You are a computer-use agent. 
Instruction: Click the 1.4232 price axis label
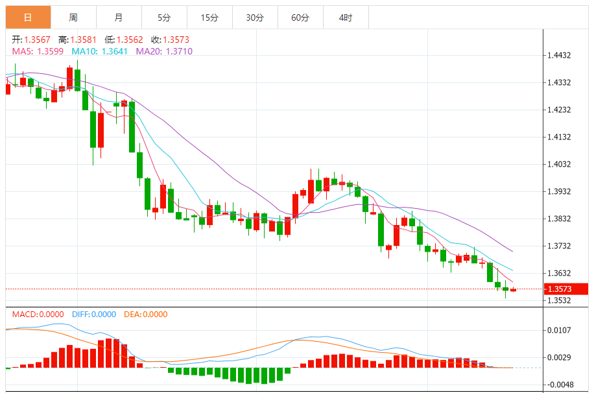pyautogui.click(x=559, y=110)
